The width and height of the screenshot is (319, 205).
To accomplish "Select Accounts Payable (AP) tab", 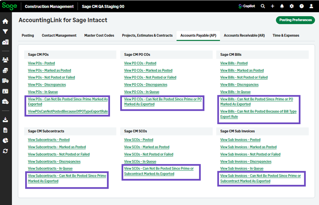I will 198,35.
